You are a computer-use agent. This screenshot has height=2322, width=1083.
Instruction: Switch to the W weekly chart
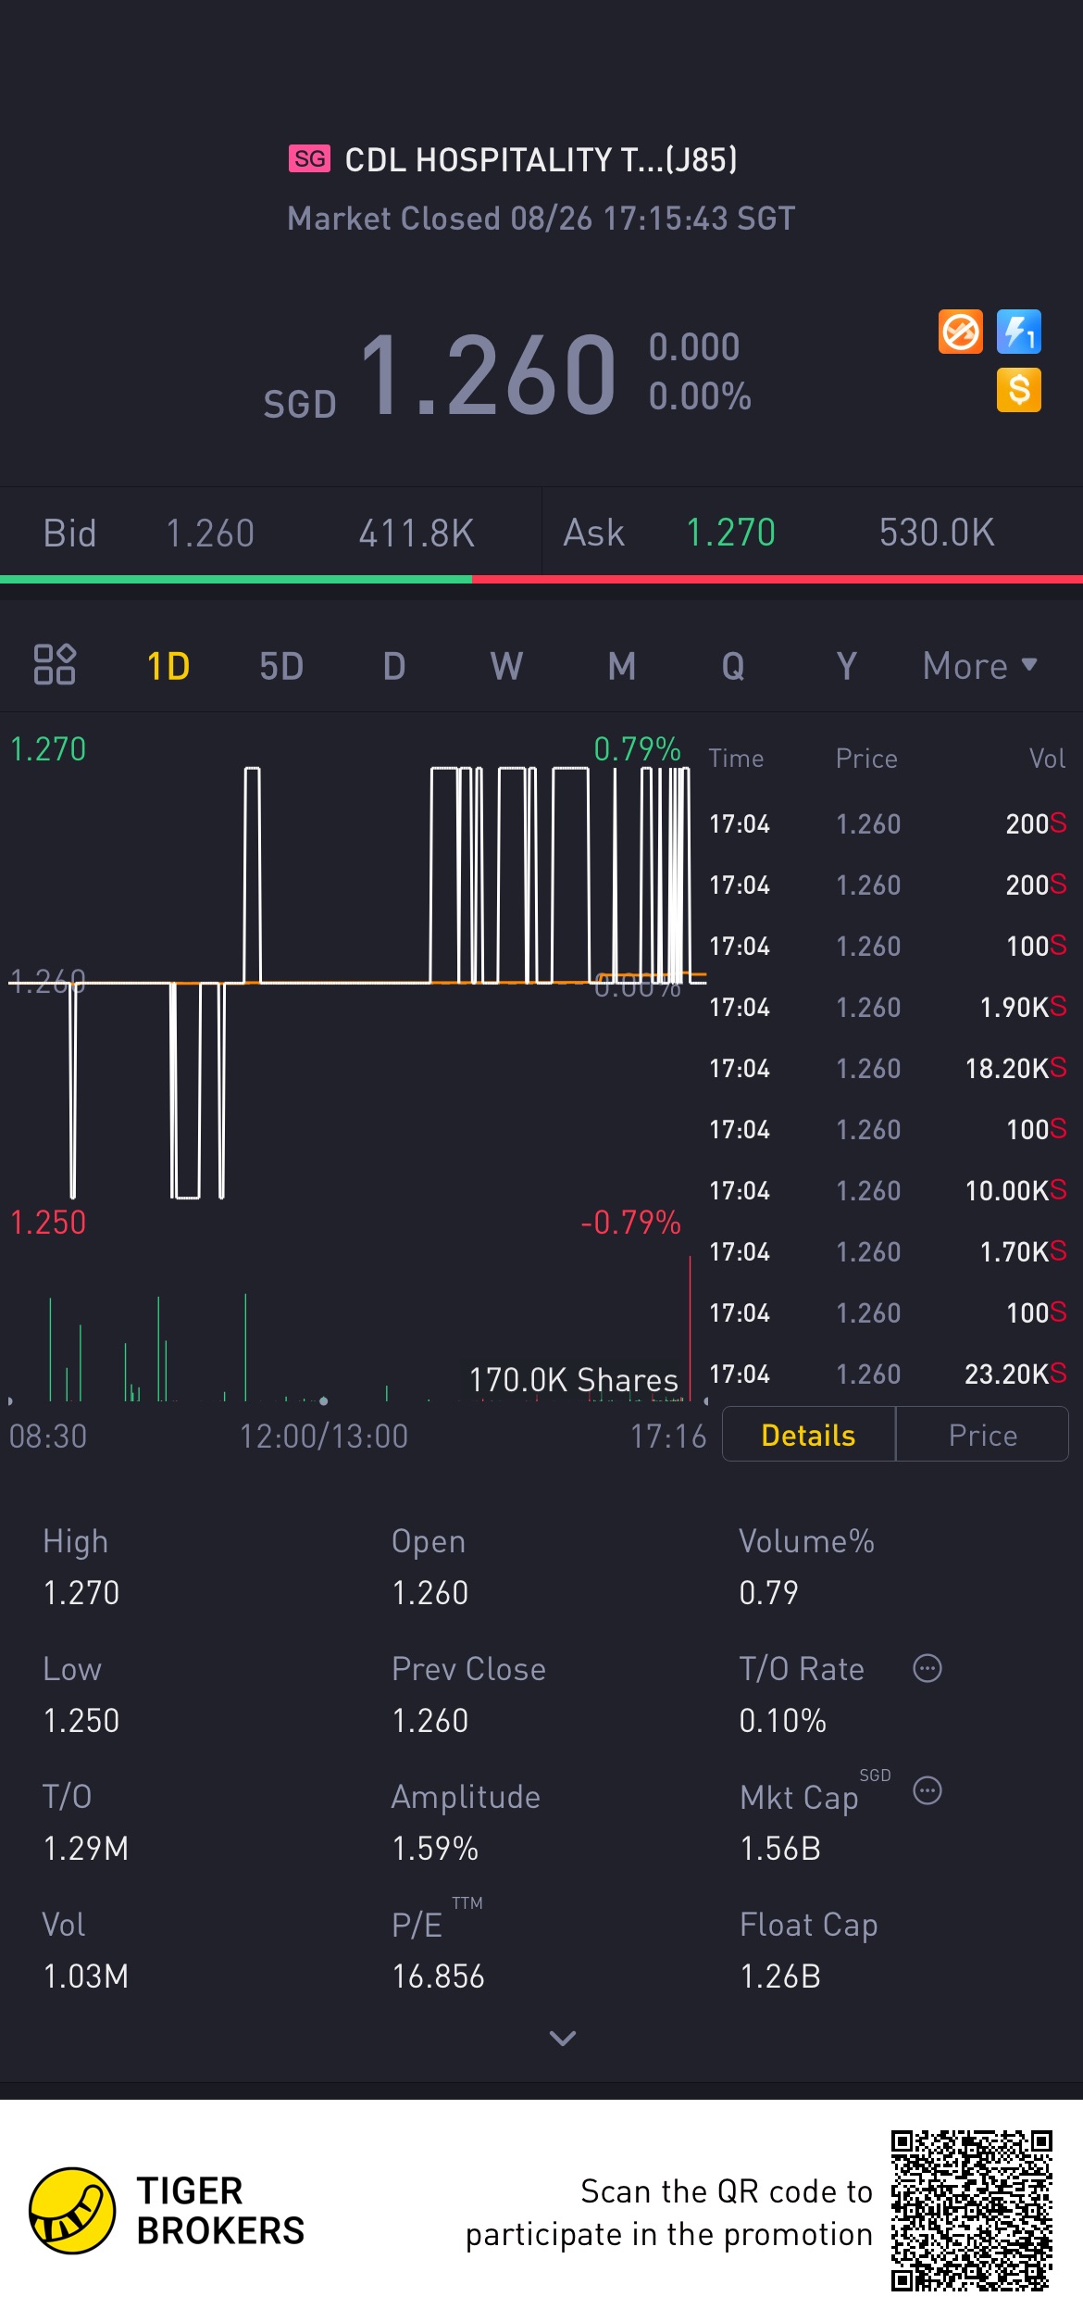(506, 666)
